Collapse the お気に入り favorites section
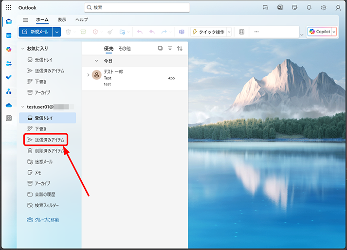This screenshot has width=347, height=250. (22, 49)
